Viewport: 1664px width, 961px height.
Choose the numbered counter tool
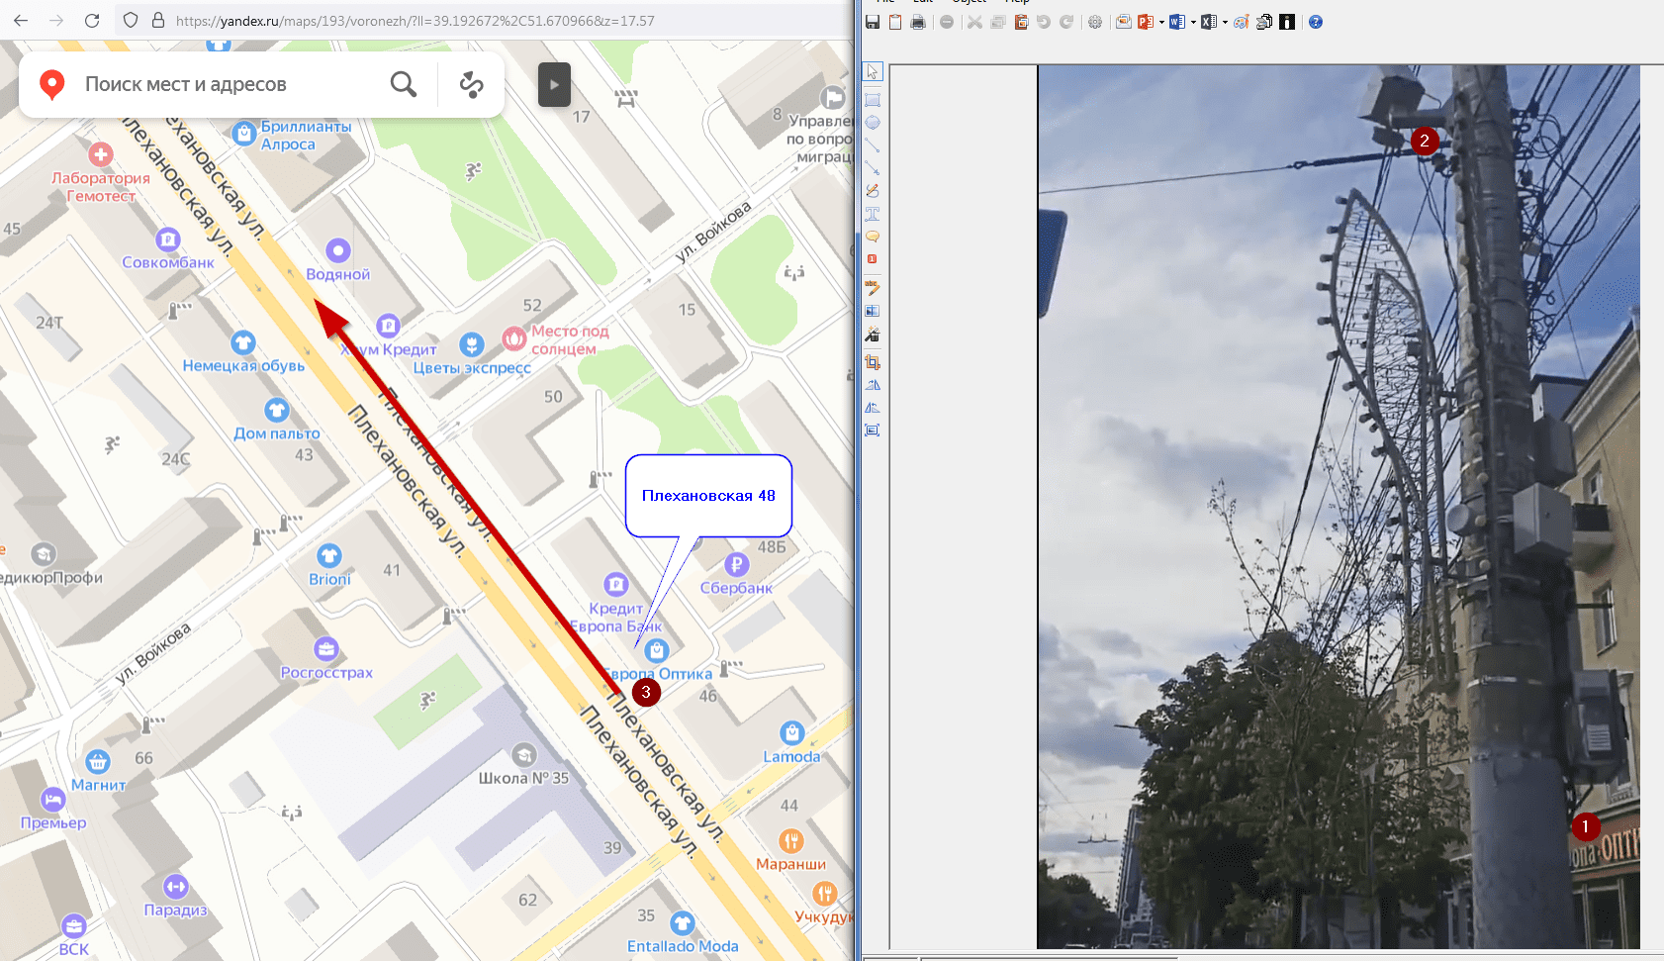[x=873, y=258]
